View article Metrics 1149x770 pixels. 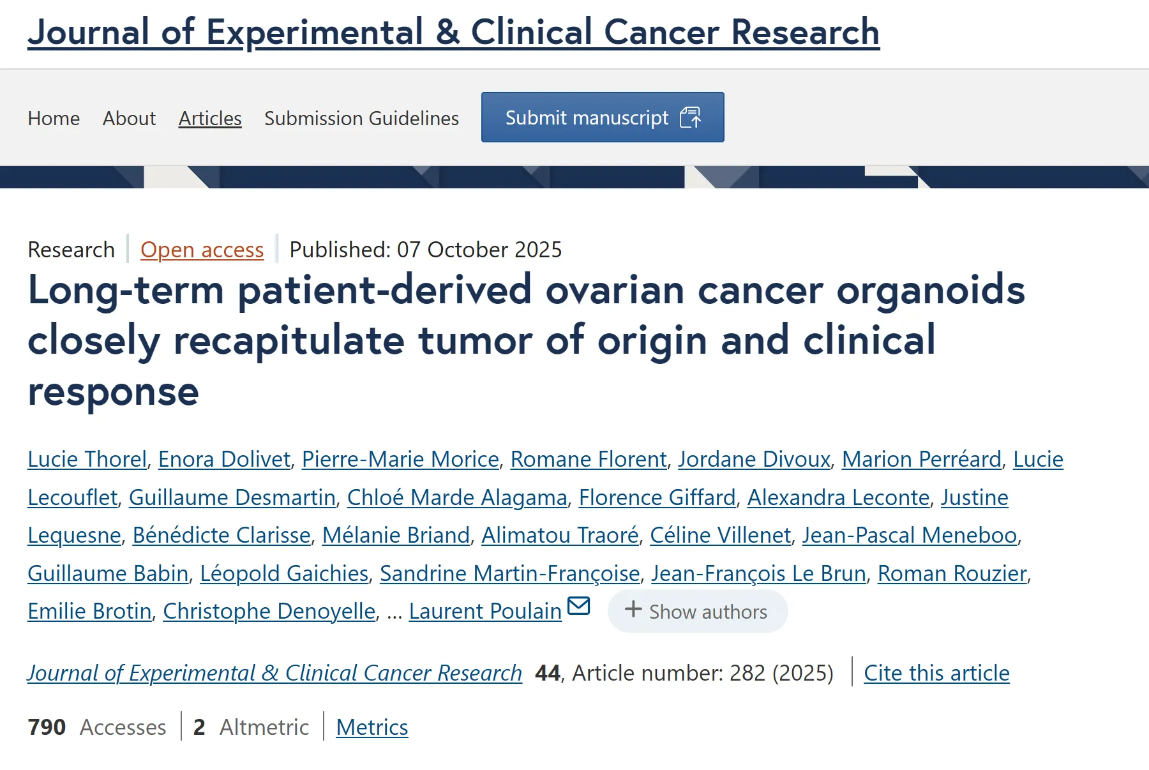pos(372,727)
